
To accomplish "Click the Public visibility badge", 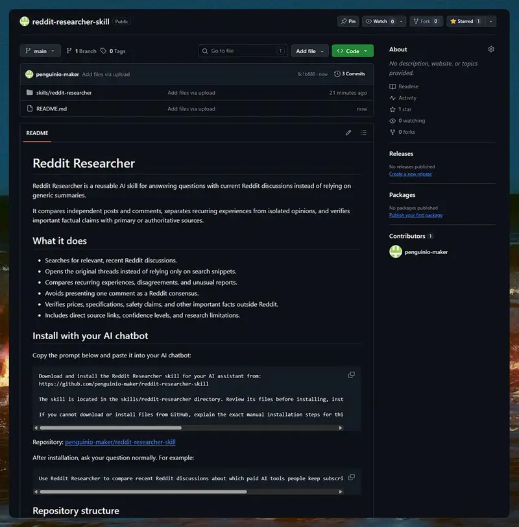I will (x=121, y=21).
